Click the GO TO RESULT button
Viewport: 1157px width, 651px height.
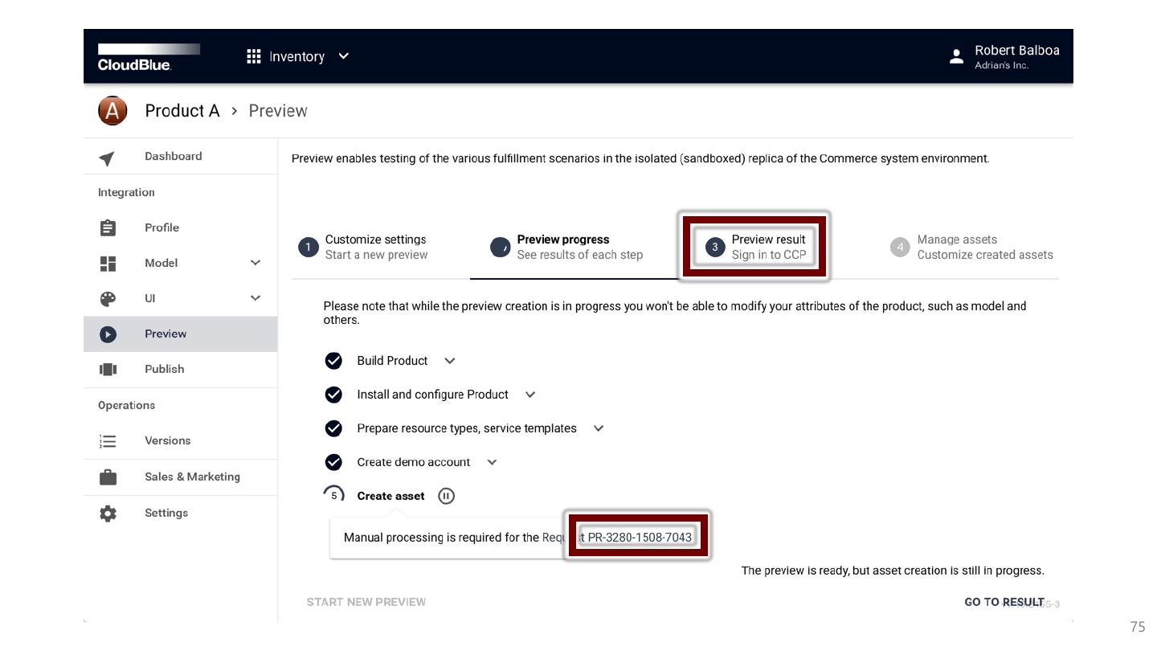(x=1004, y=602)
